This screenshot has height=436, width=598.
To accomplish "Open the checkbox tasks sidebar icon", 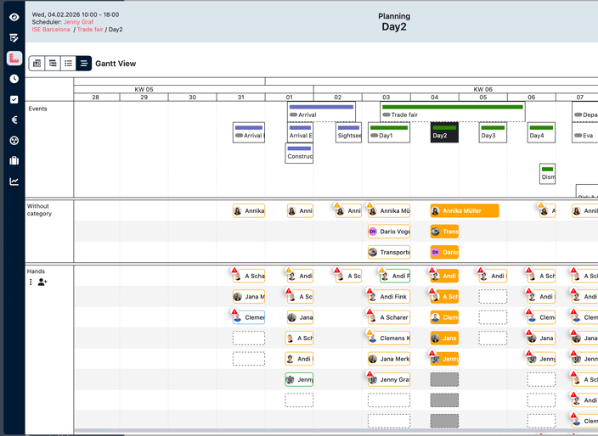I will pyautogui.click(x=14, y=99).
